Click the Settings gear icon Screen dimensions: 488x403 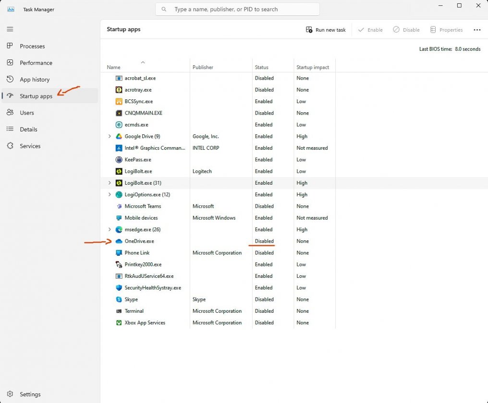(10, 394)
